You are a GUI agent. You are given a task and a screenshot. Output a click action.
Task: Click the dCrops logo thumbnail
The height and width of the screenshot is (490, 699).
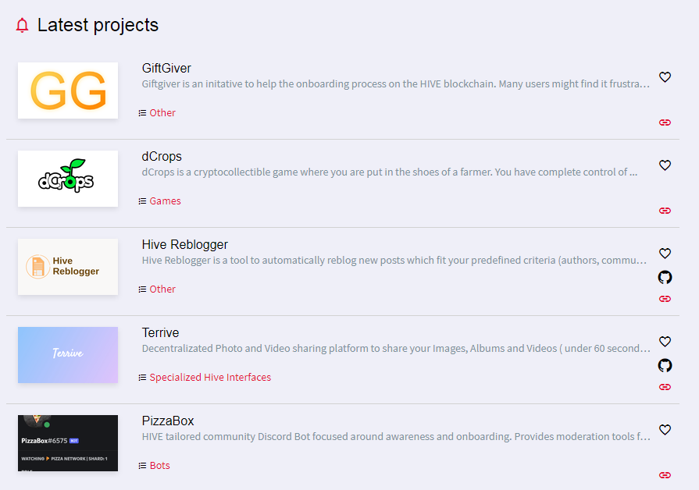[x=68, y=179]
